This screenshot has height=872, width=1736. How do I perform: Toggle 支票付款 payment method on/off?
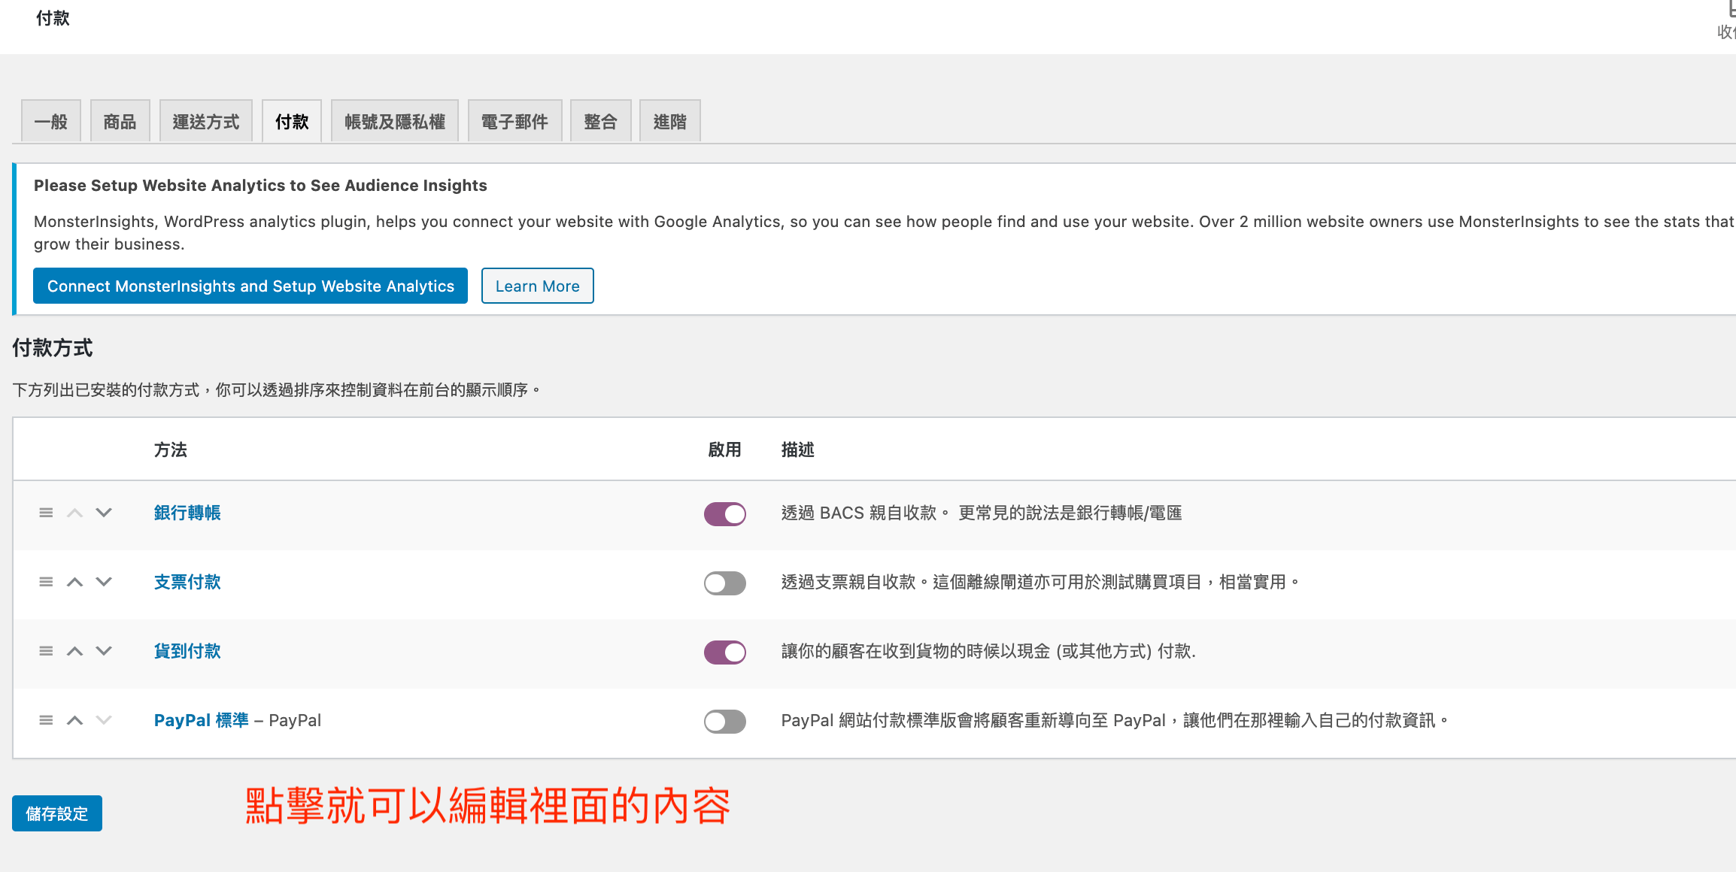pos(724,582)
